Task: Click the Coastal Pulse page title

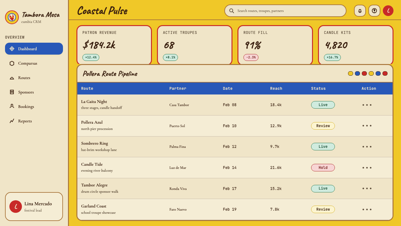Action: tap(102, 11)
